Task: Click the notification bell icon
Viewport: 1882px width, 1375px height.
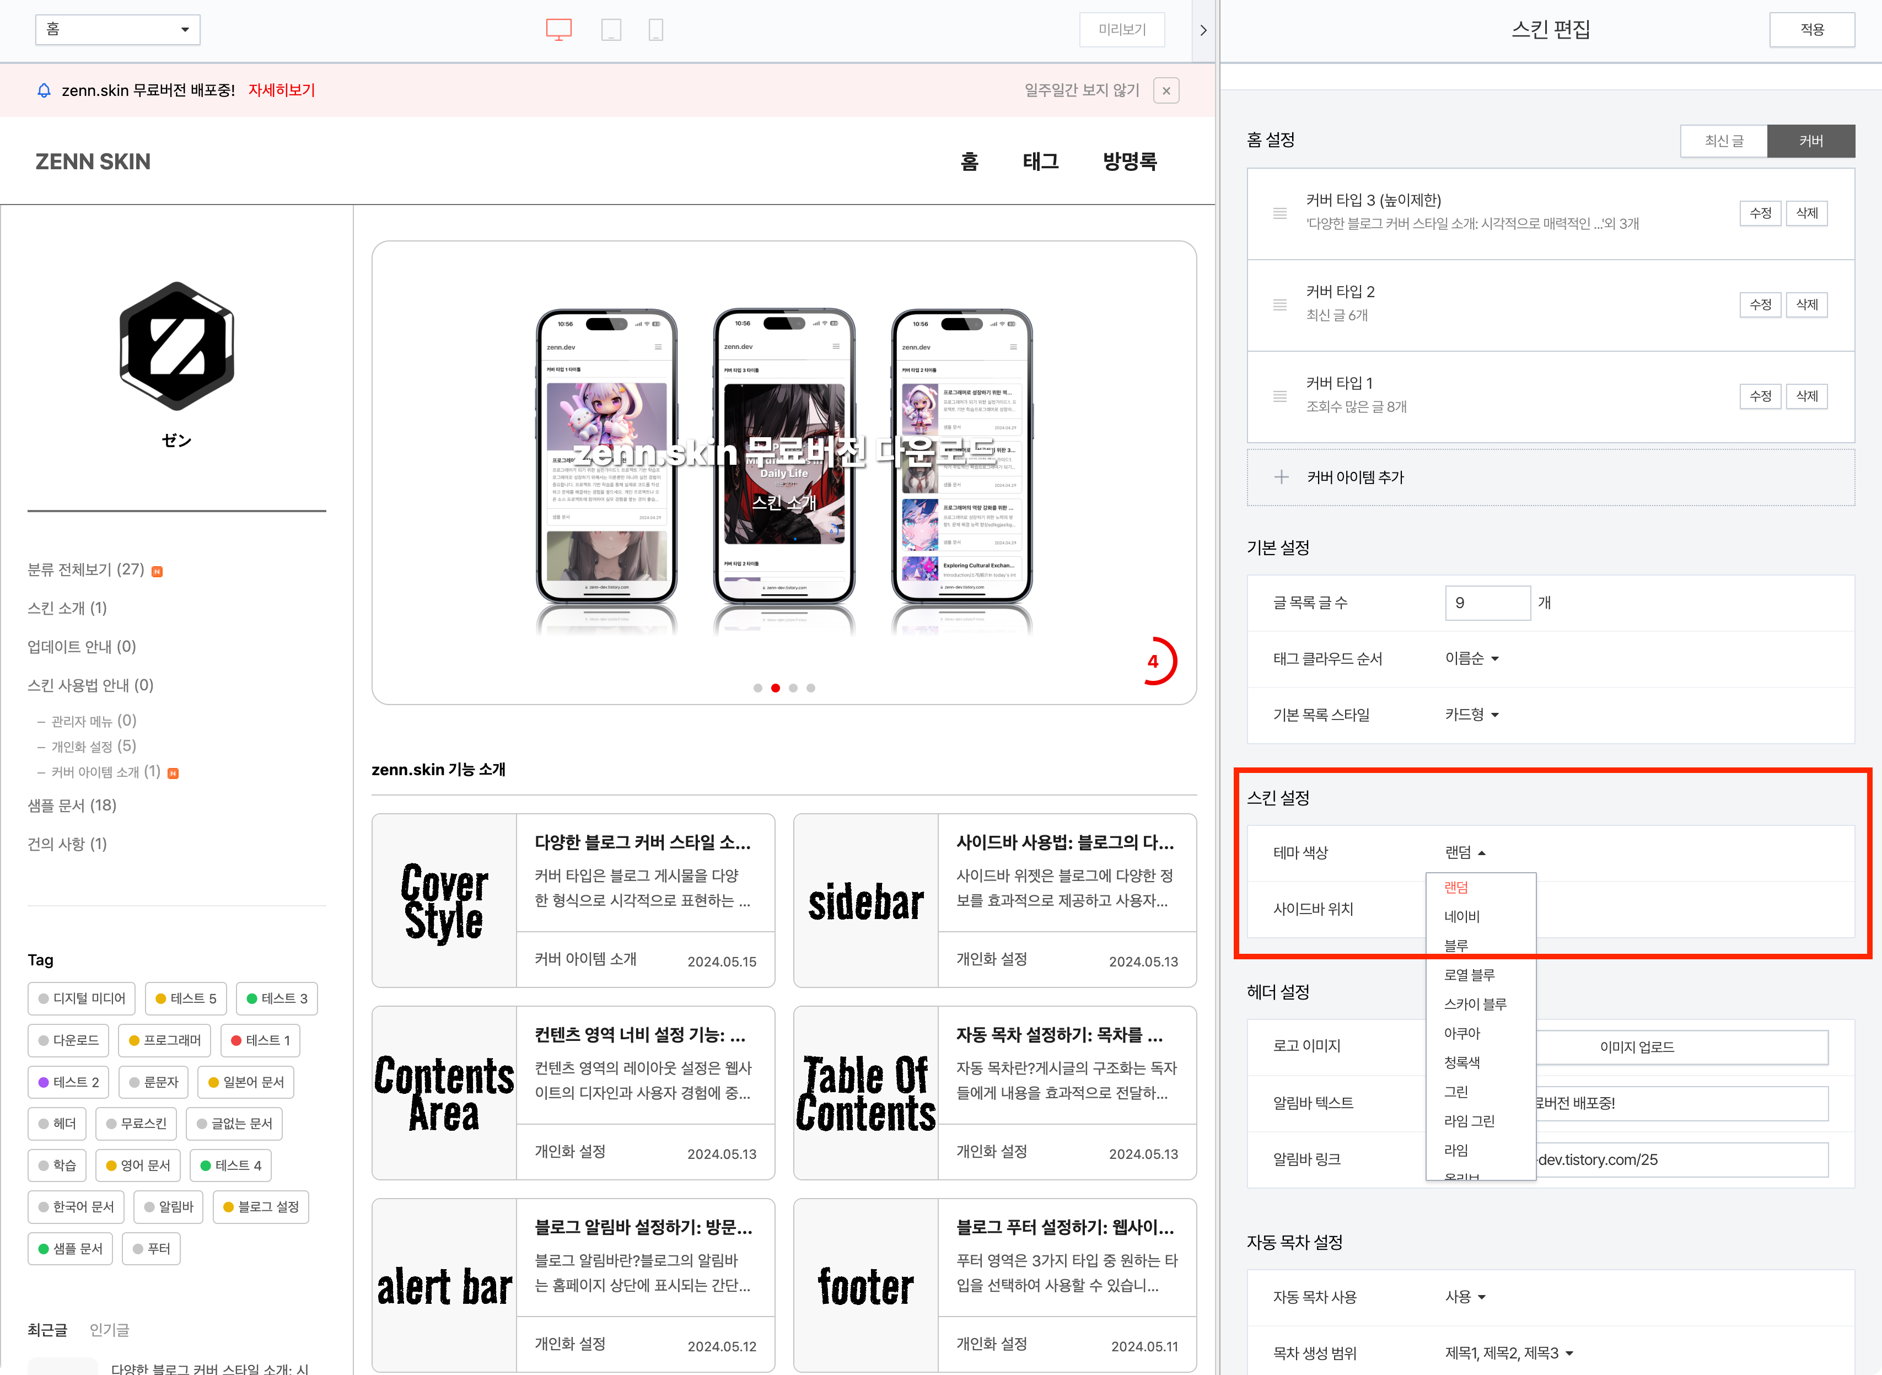Action: tap(44, 90)
